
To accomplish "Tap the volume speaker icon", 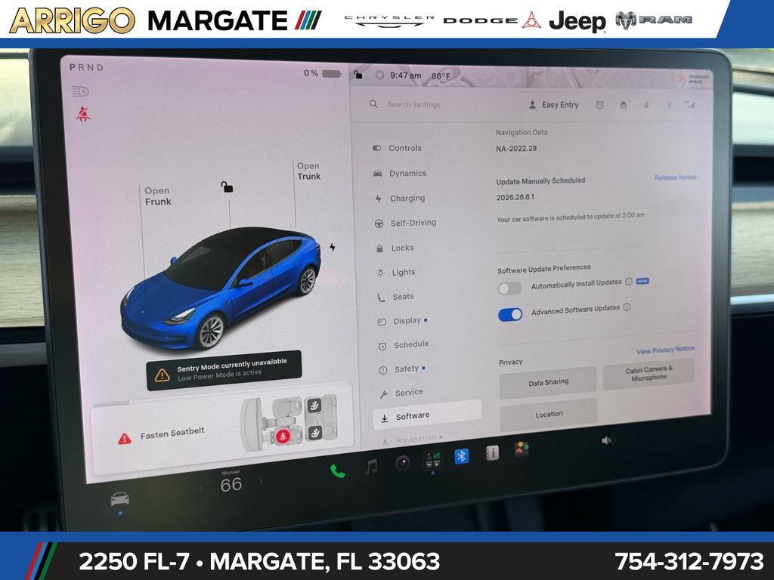I will (606, 440).
